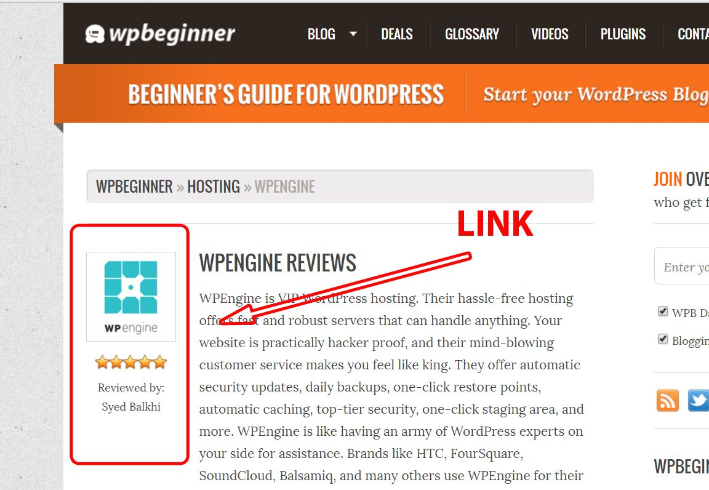The height and width of the screenshot is (490, 709).
Task: Click the WPENGINE REVIEWS heading
Action: click(x=278, y=263)
